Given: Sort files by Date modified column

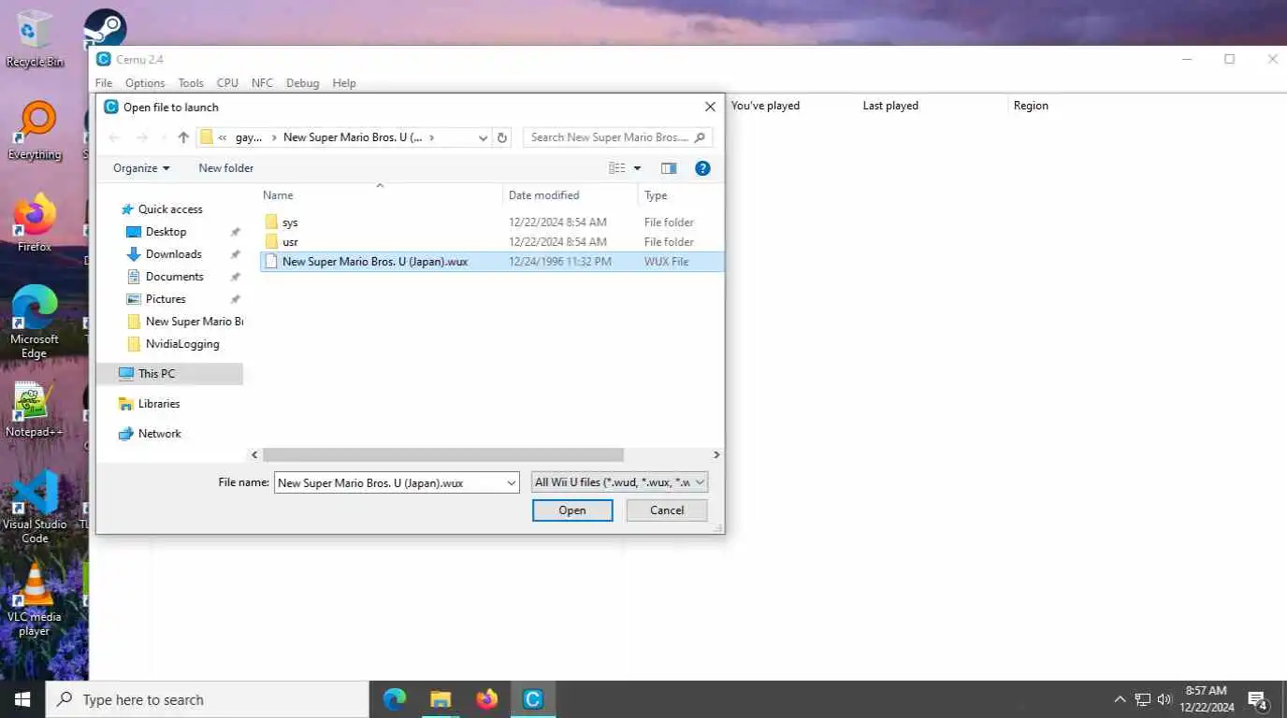Looking at the screenshot, I should coord(571,195).
